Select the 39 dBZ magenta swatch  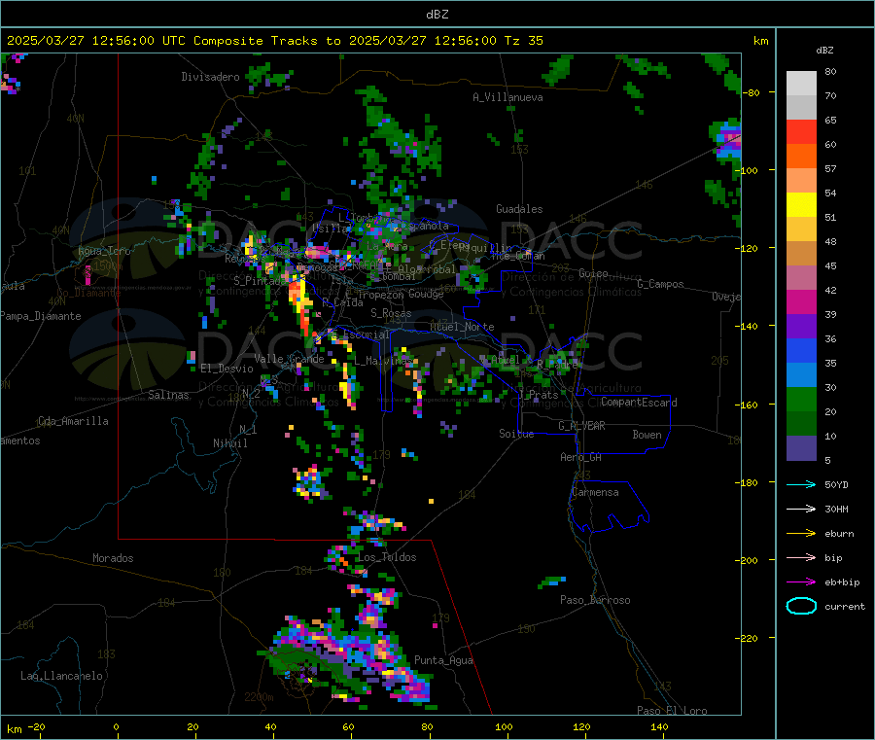click(801, 301)
